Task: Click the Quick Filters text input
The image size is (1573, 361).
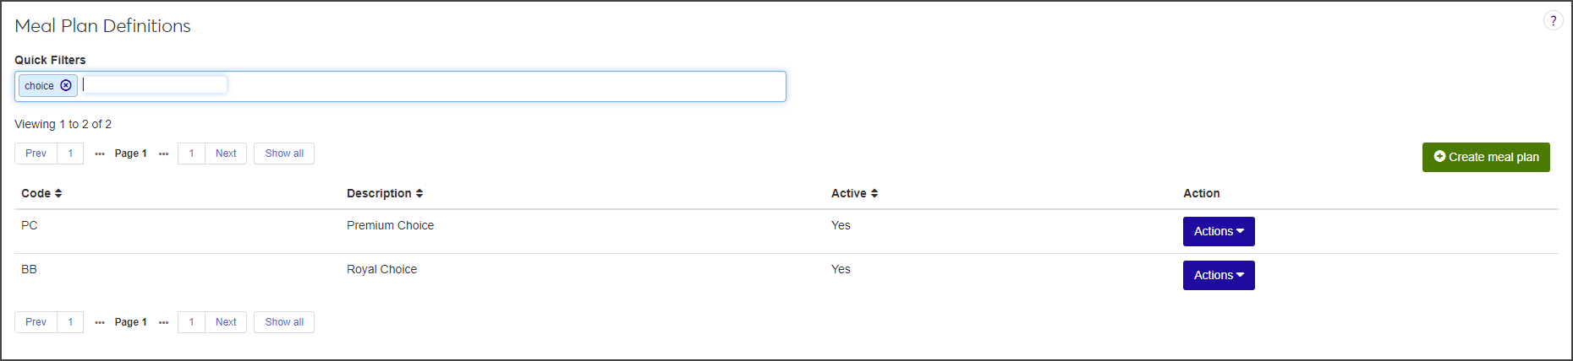Action: click(155, 85)
